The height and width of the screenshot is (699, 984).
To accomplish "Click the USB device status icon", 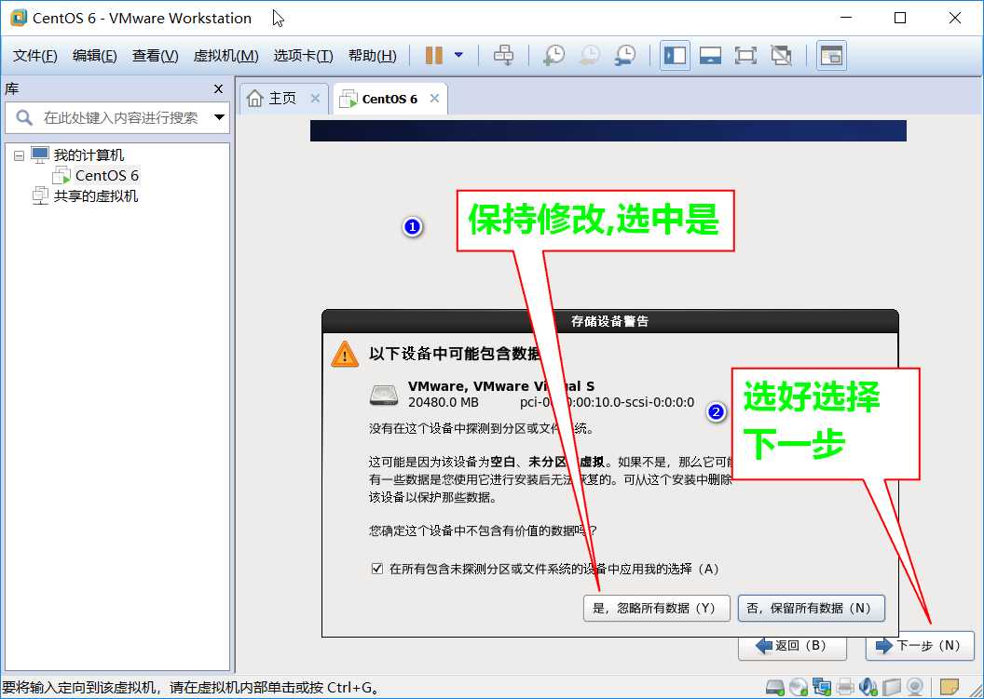I will click(892, 688).
